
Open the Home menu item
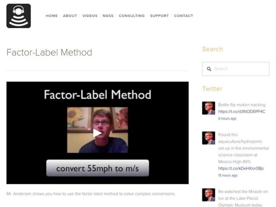tap(52, 16)
